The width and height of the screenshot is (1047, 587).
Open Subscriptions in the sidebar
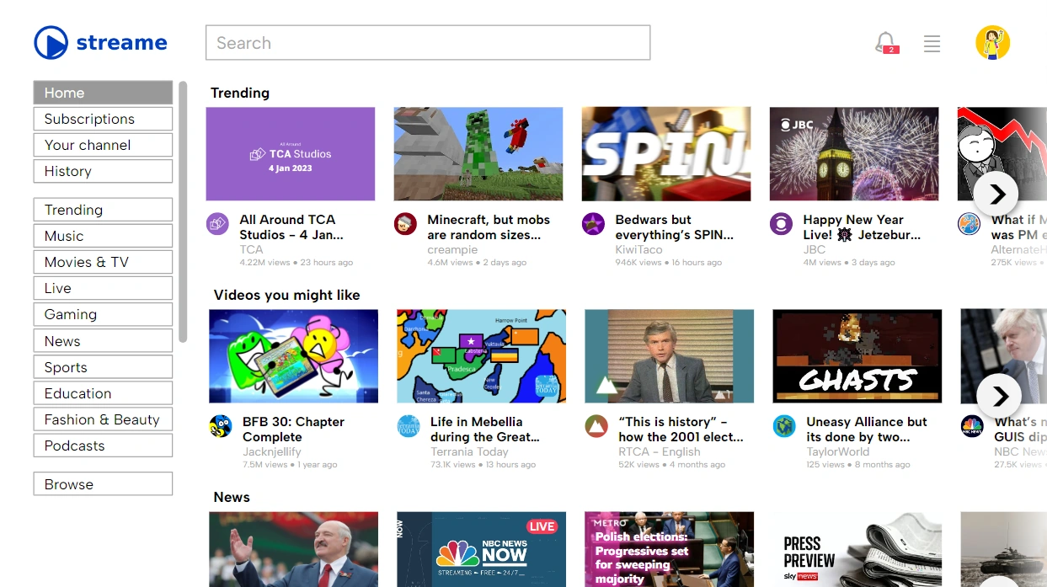103,119
